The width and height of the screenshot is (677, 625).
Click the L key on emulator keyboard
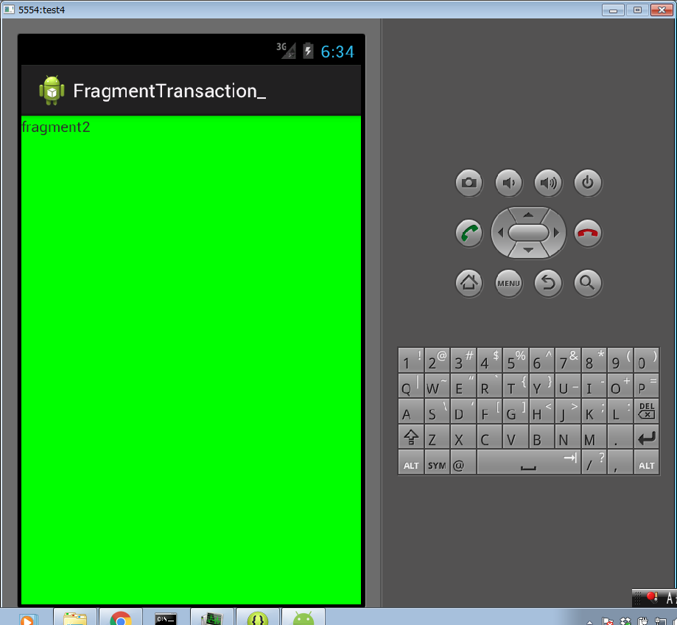[x=620, y=411]
